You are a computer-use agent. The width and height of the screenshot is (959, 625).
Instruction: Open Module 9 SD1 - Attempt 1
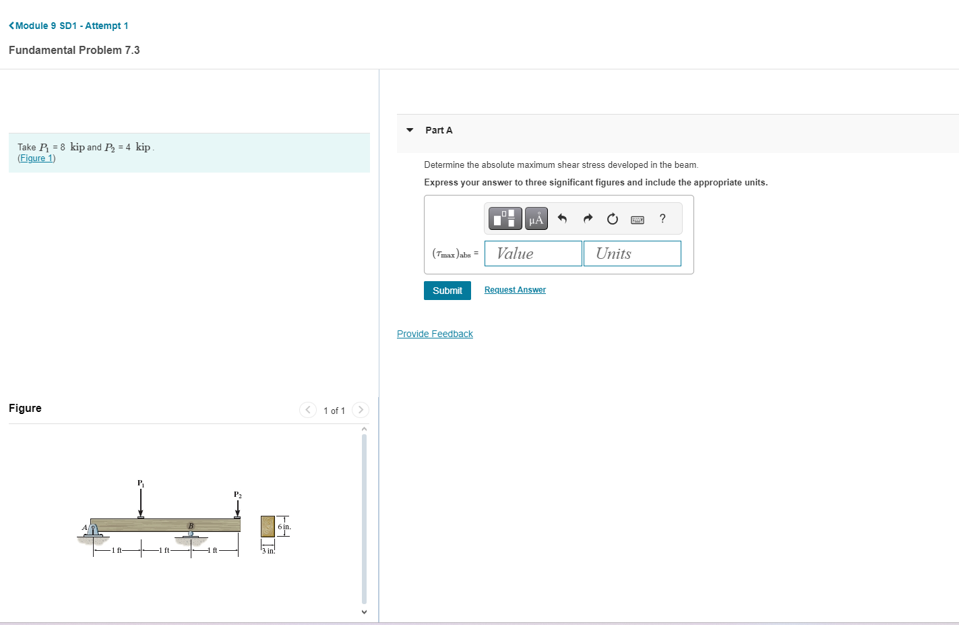pos(71,25)
